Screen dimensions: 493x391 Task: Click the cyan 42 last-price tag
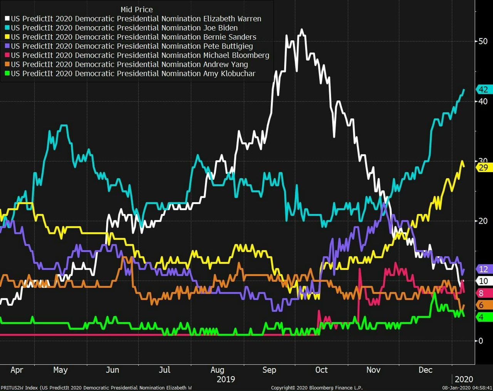pos(483,90)
